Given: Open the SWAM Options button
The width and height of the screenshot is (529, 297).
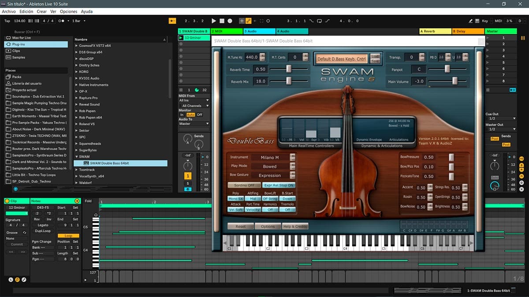Looking at the screenshot, I should (268, 226).
